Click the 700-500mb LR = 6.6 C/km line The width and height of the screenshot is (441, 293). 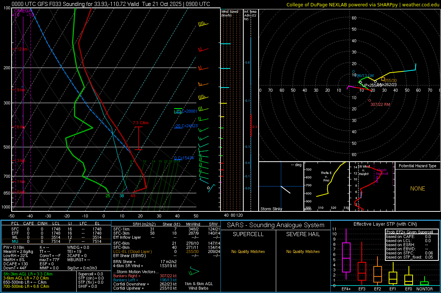pos(26,286)
